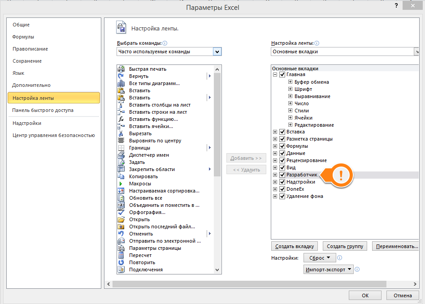The image size is (425, 304).
Task: Open Центр управления безопасностью category
Action: (54, 135)
